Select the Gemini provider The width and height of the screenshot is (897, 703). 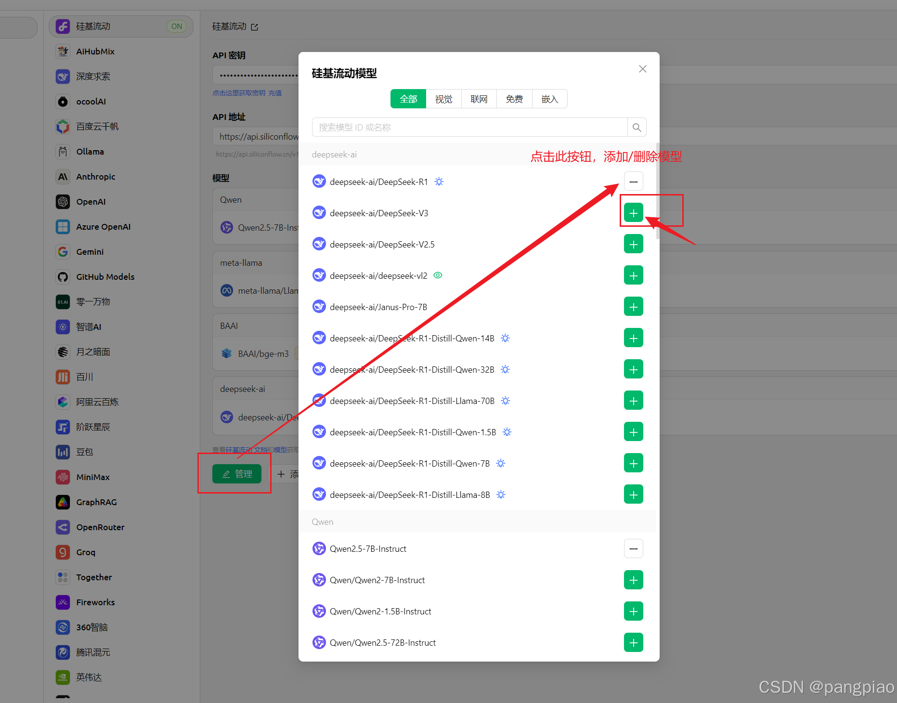(x=120, y=252)
